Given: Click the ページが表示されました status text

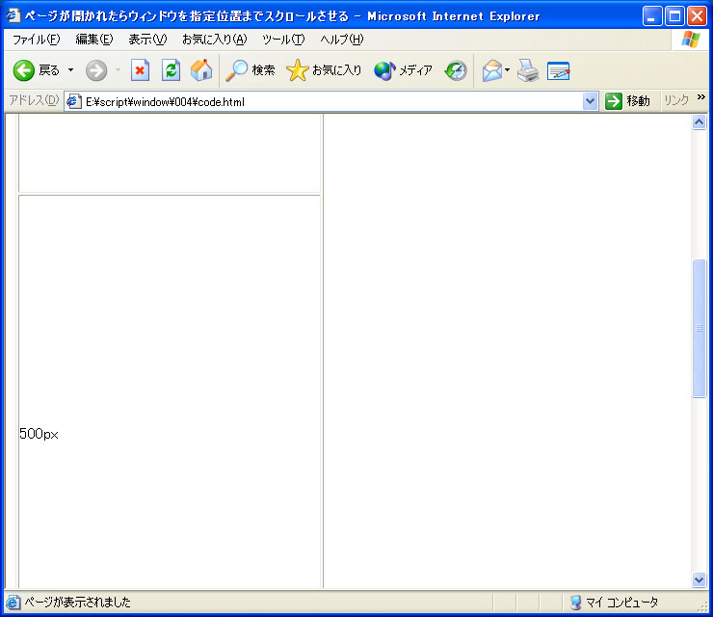Looking at the screenshot, I should (x=77, y=603).
